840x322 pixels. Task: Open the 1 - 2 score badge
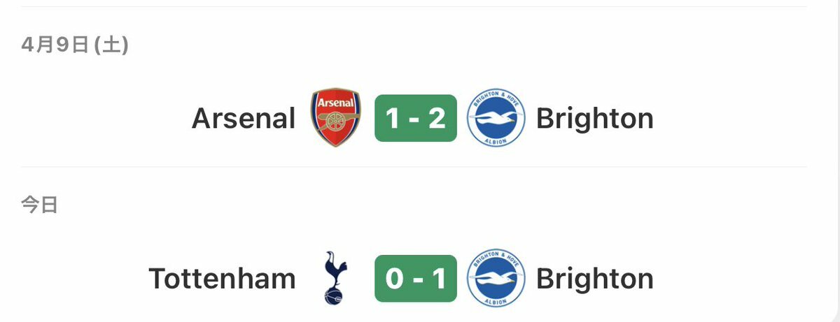point(416,118)
